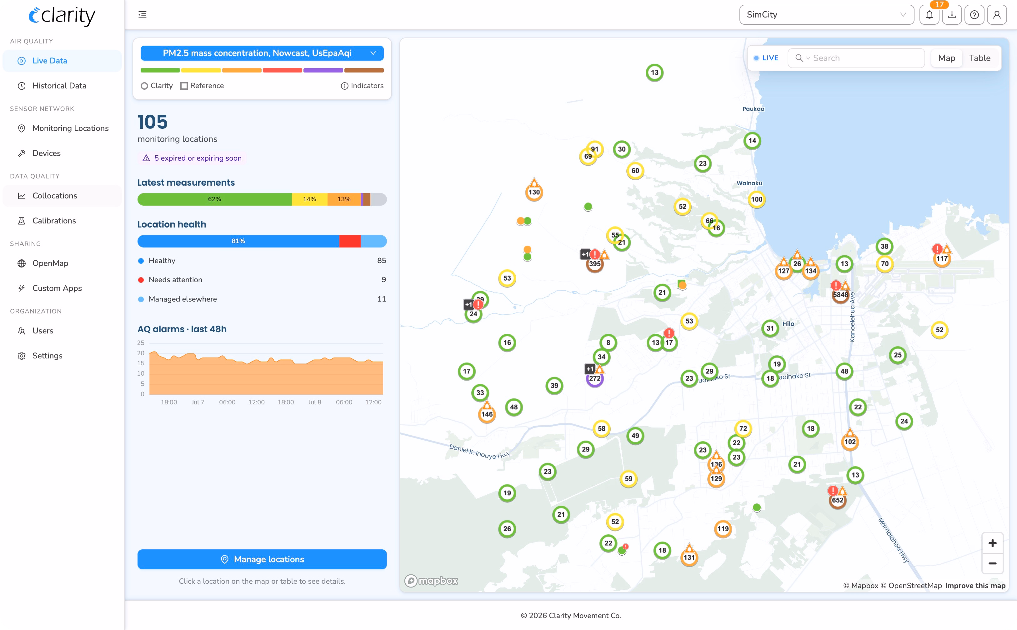
Task: Open notifications bell with 17 badge
Action: tap(929, 15)
